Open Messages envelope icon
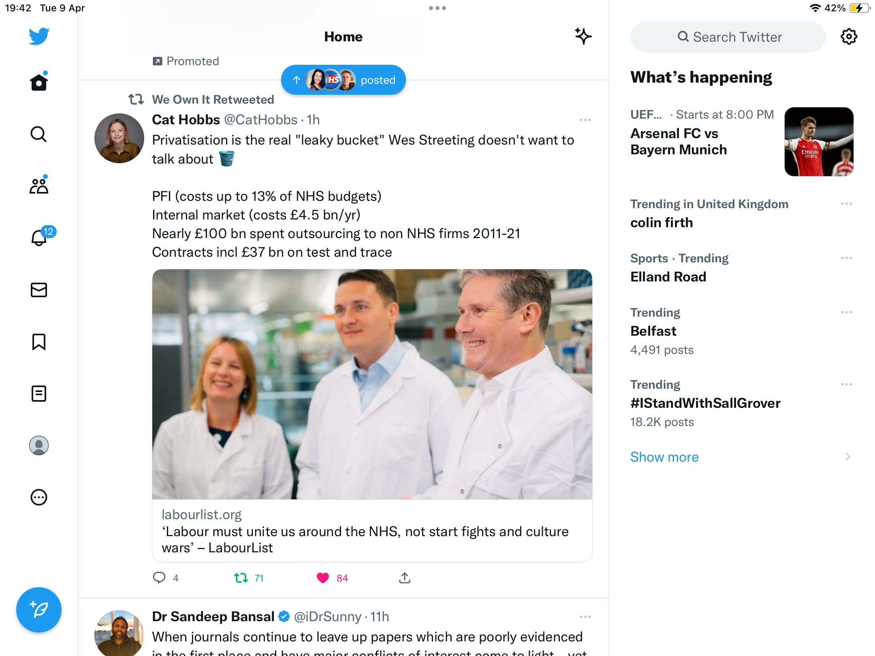 39,290
